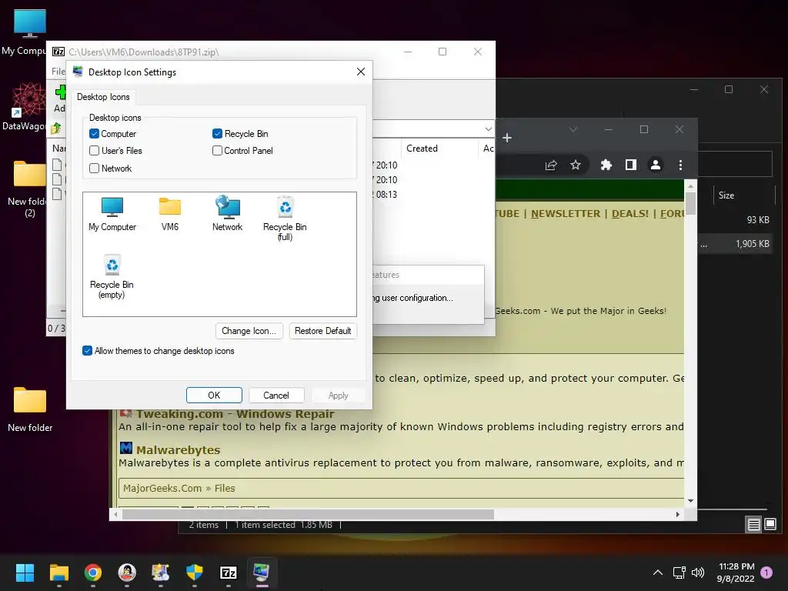This screenshot has width=788, height=591.
Task: Launch Chrome from the taskbar
Action: coord(93,572)
